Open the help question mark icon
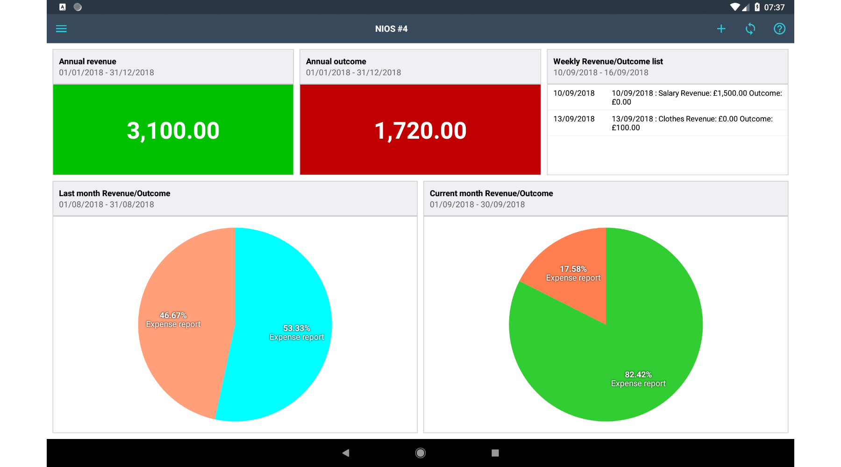Viewport: 841px width, 467px height. [x=779, y=29]
